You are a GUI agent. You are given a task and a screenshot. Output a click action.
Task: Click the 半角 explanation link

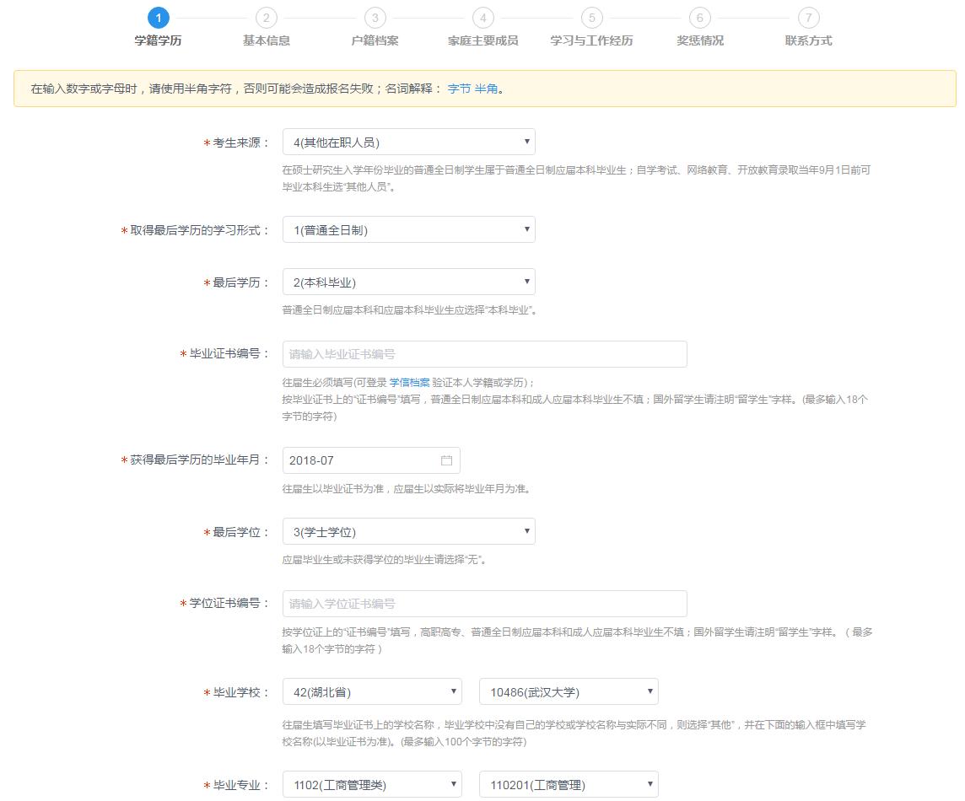click(486, 89)
